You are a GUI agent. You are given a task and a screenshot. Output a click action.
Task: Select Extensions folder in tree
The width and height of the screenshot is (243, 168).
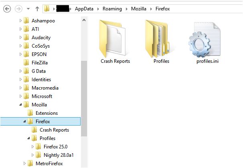click(x=47, y=113)
